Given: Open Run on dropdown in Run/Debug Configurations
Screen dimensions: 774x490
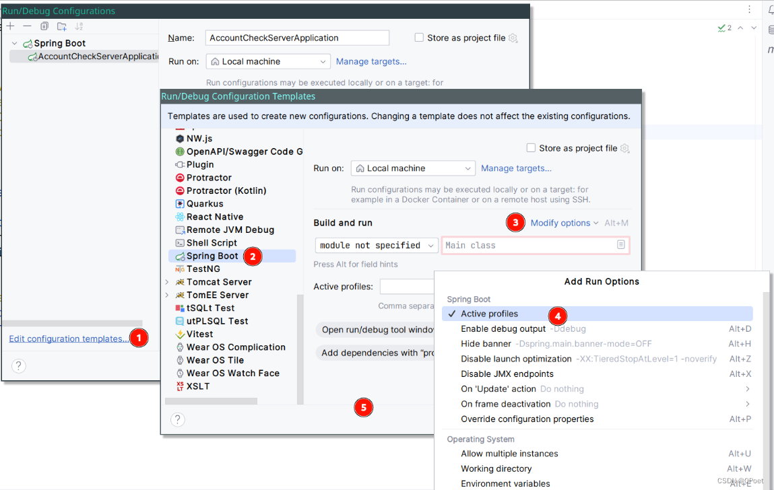Looking at the screenshot, I should click(268, 62).
